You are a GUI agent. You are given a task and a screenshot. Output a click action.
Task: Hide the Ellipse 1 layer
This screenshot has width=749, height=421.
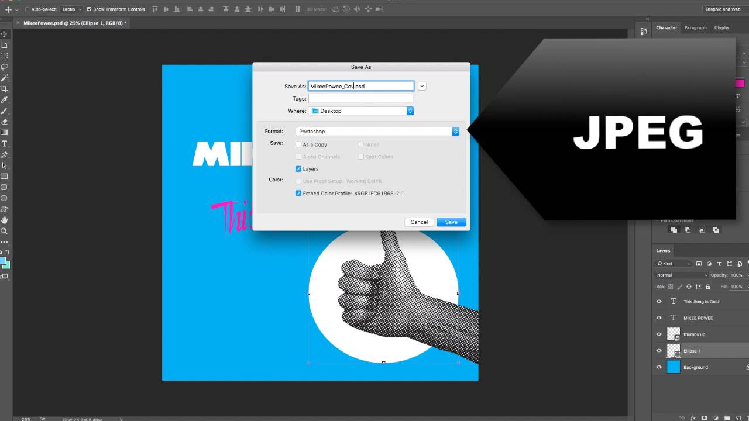tap(659, 351)
